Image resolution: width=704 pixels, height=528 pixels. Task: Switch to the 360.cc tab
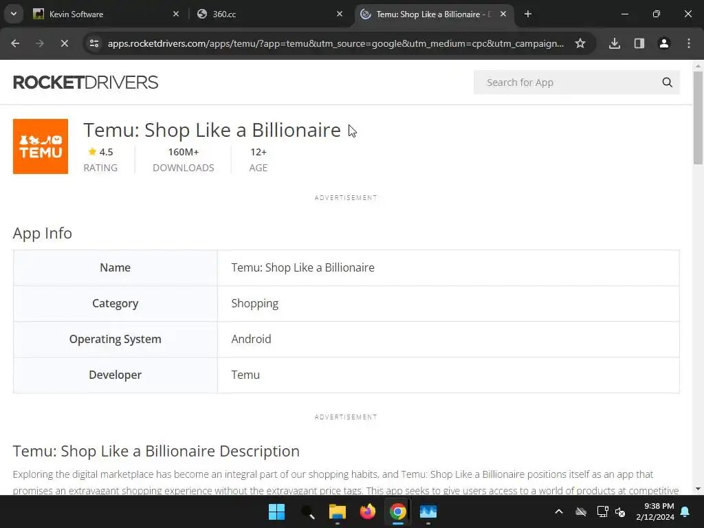click(269, 14)
